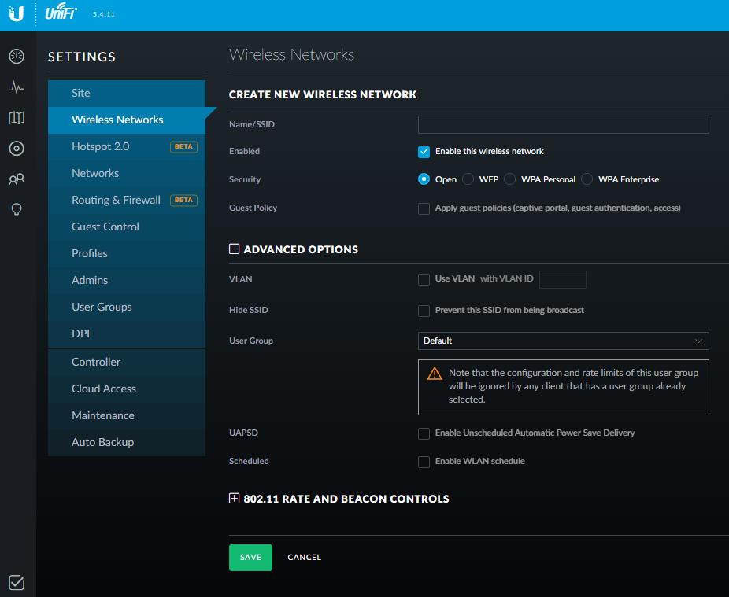Image resolution: width=729 pixels, height=597 pixels.
Task: Go to Guest Control settings
Action: [105, 227]
